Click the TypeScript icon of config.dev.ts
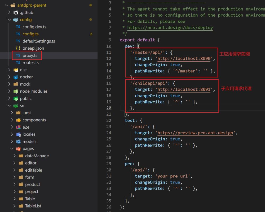The image size is (265, 212). tap(18, 27)
